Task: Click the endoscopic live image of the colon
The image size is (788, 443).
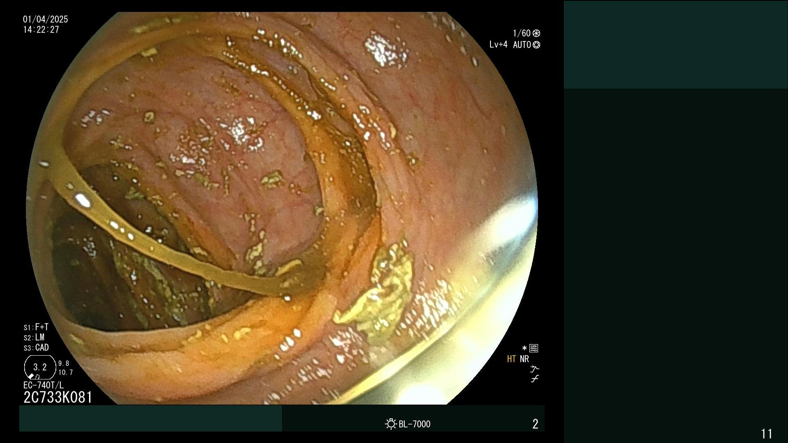Action: (x=282, y=208)
